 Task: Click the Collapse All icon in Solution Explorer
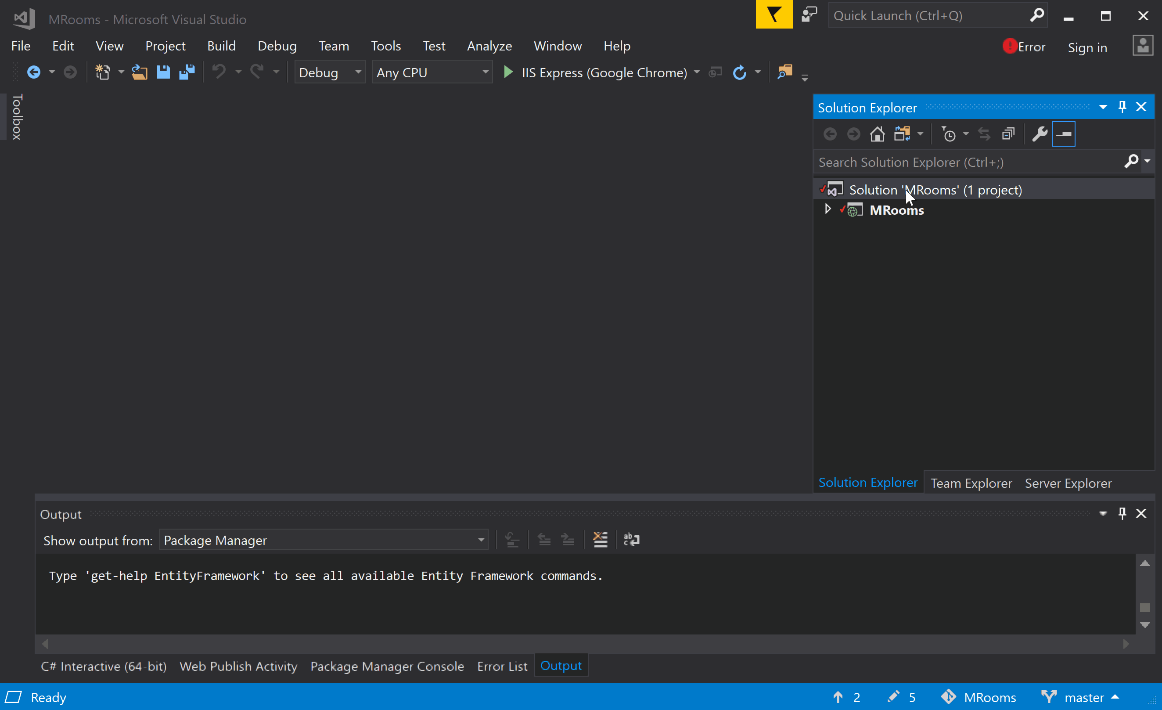[1008, 134]
